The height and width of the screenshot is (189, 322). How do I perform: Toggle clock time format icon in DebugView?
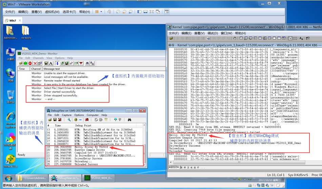tap(106, 120)
